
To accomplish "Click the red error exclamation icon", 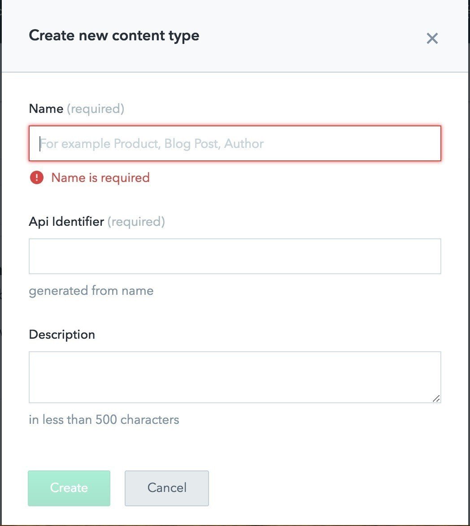I will (37, 178).
